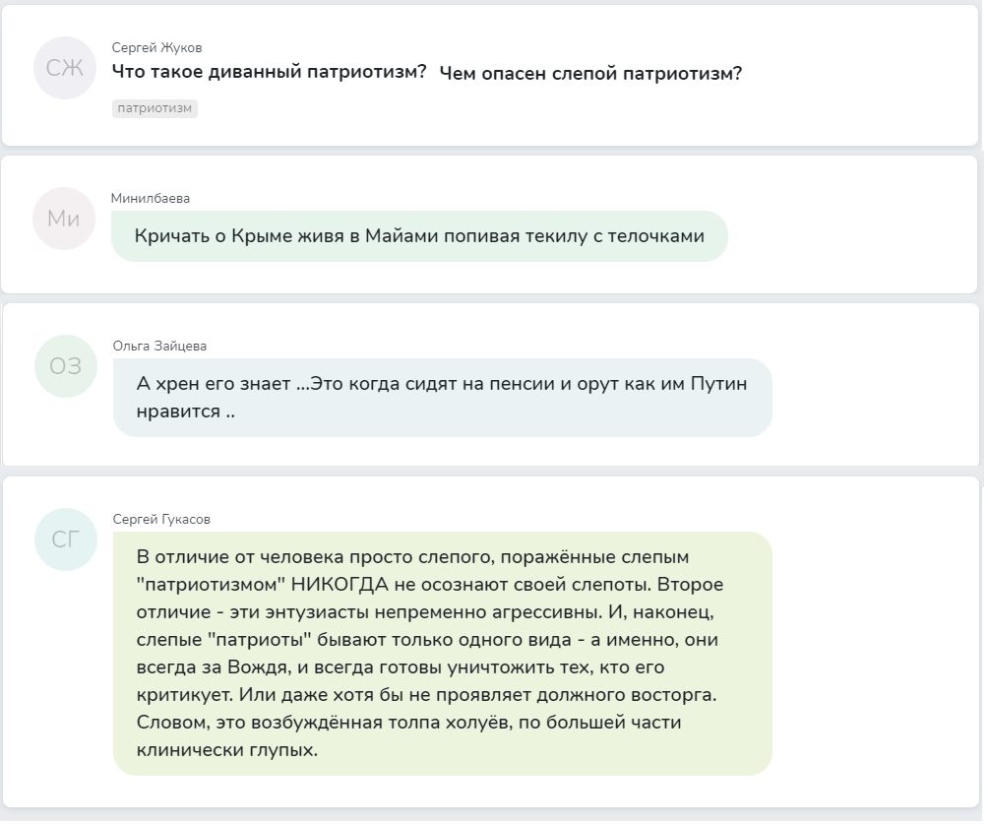Open Ольга Зайцева's profile name link

point(159,346)
